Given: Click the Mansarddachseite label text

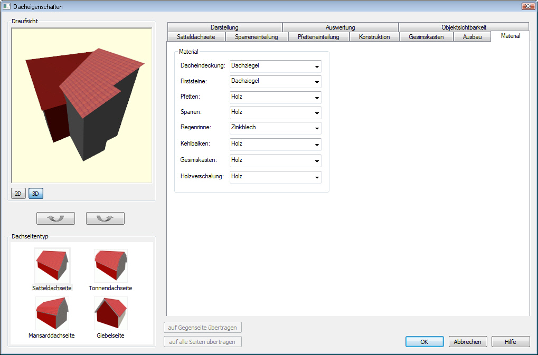Looking at the screenshot, I should tap(52, 335).
